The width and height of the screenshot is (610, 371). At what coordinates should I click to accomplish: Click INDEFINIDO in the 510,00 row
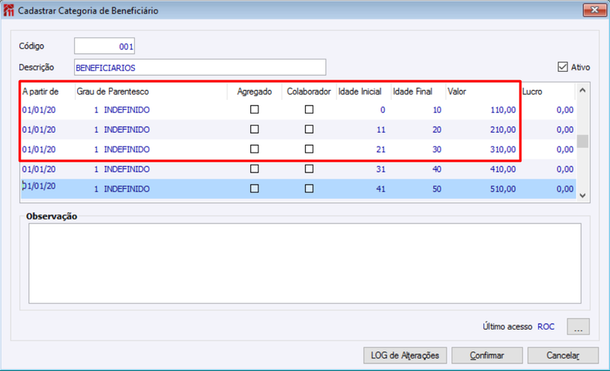[x=127, y=189]
